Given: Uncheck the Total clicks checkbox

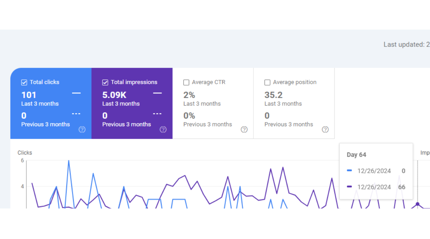Looking at the screenshot, I should (x=24, y=83).
